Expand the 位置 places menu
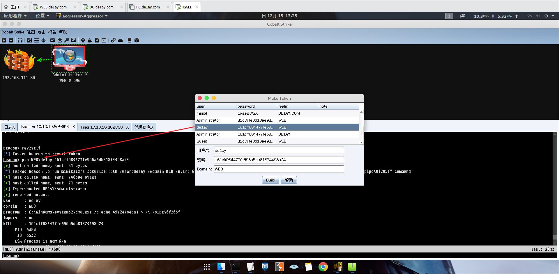The image size is (559, 274). (x=43, y=16)
